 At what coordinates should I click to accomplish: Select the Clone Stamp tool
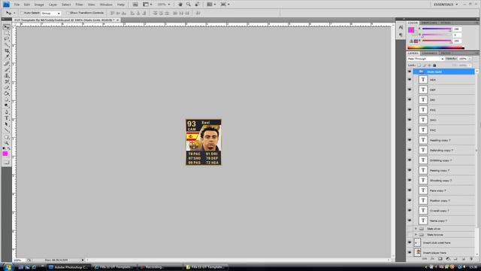point(7,75)
